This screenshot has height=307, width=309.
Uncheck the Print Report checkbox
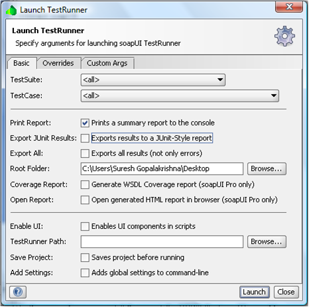pyautogui.click(x=85, y=123)
